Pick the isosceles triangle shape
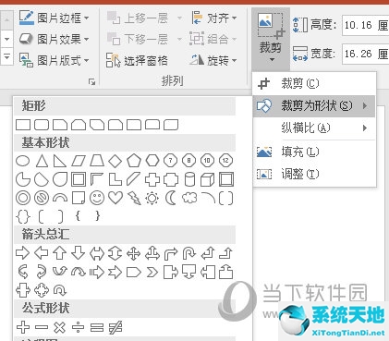This screenshot has width=389, height=341. coord(42,161)
